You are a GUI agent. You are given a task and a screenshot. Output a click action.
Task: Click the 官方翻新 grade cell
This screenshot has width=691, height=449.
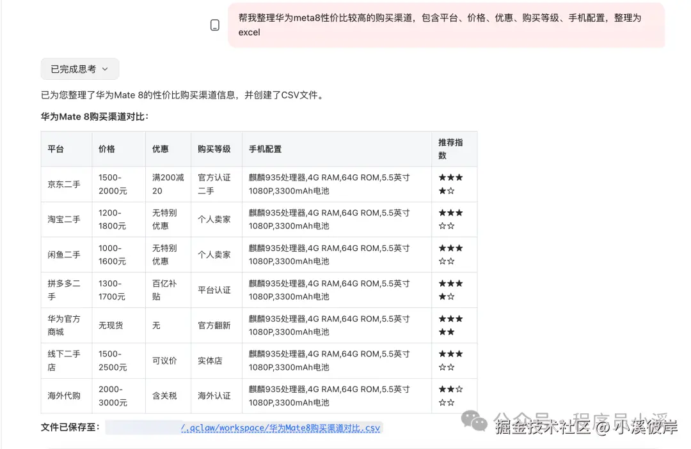point(216,326)
